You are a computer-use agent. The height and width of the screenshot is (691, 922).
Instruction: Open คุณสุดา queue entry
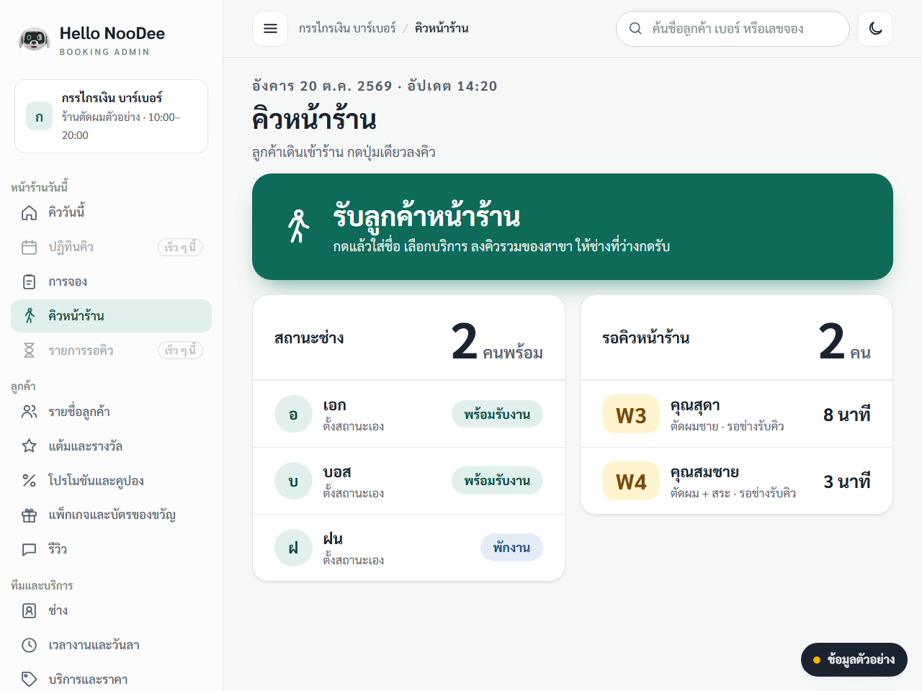[x=736, y=414]
